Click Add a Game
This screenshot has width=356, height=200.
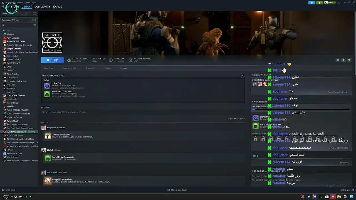[9, 190]
